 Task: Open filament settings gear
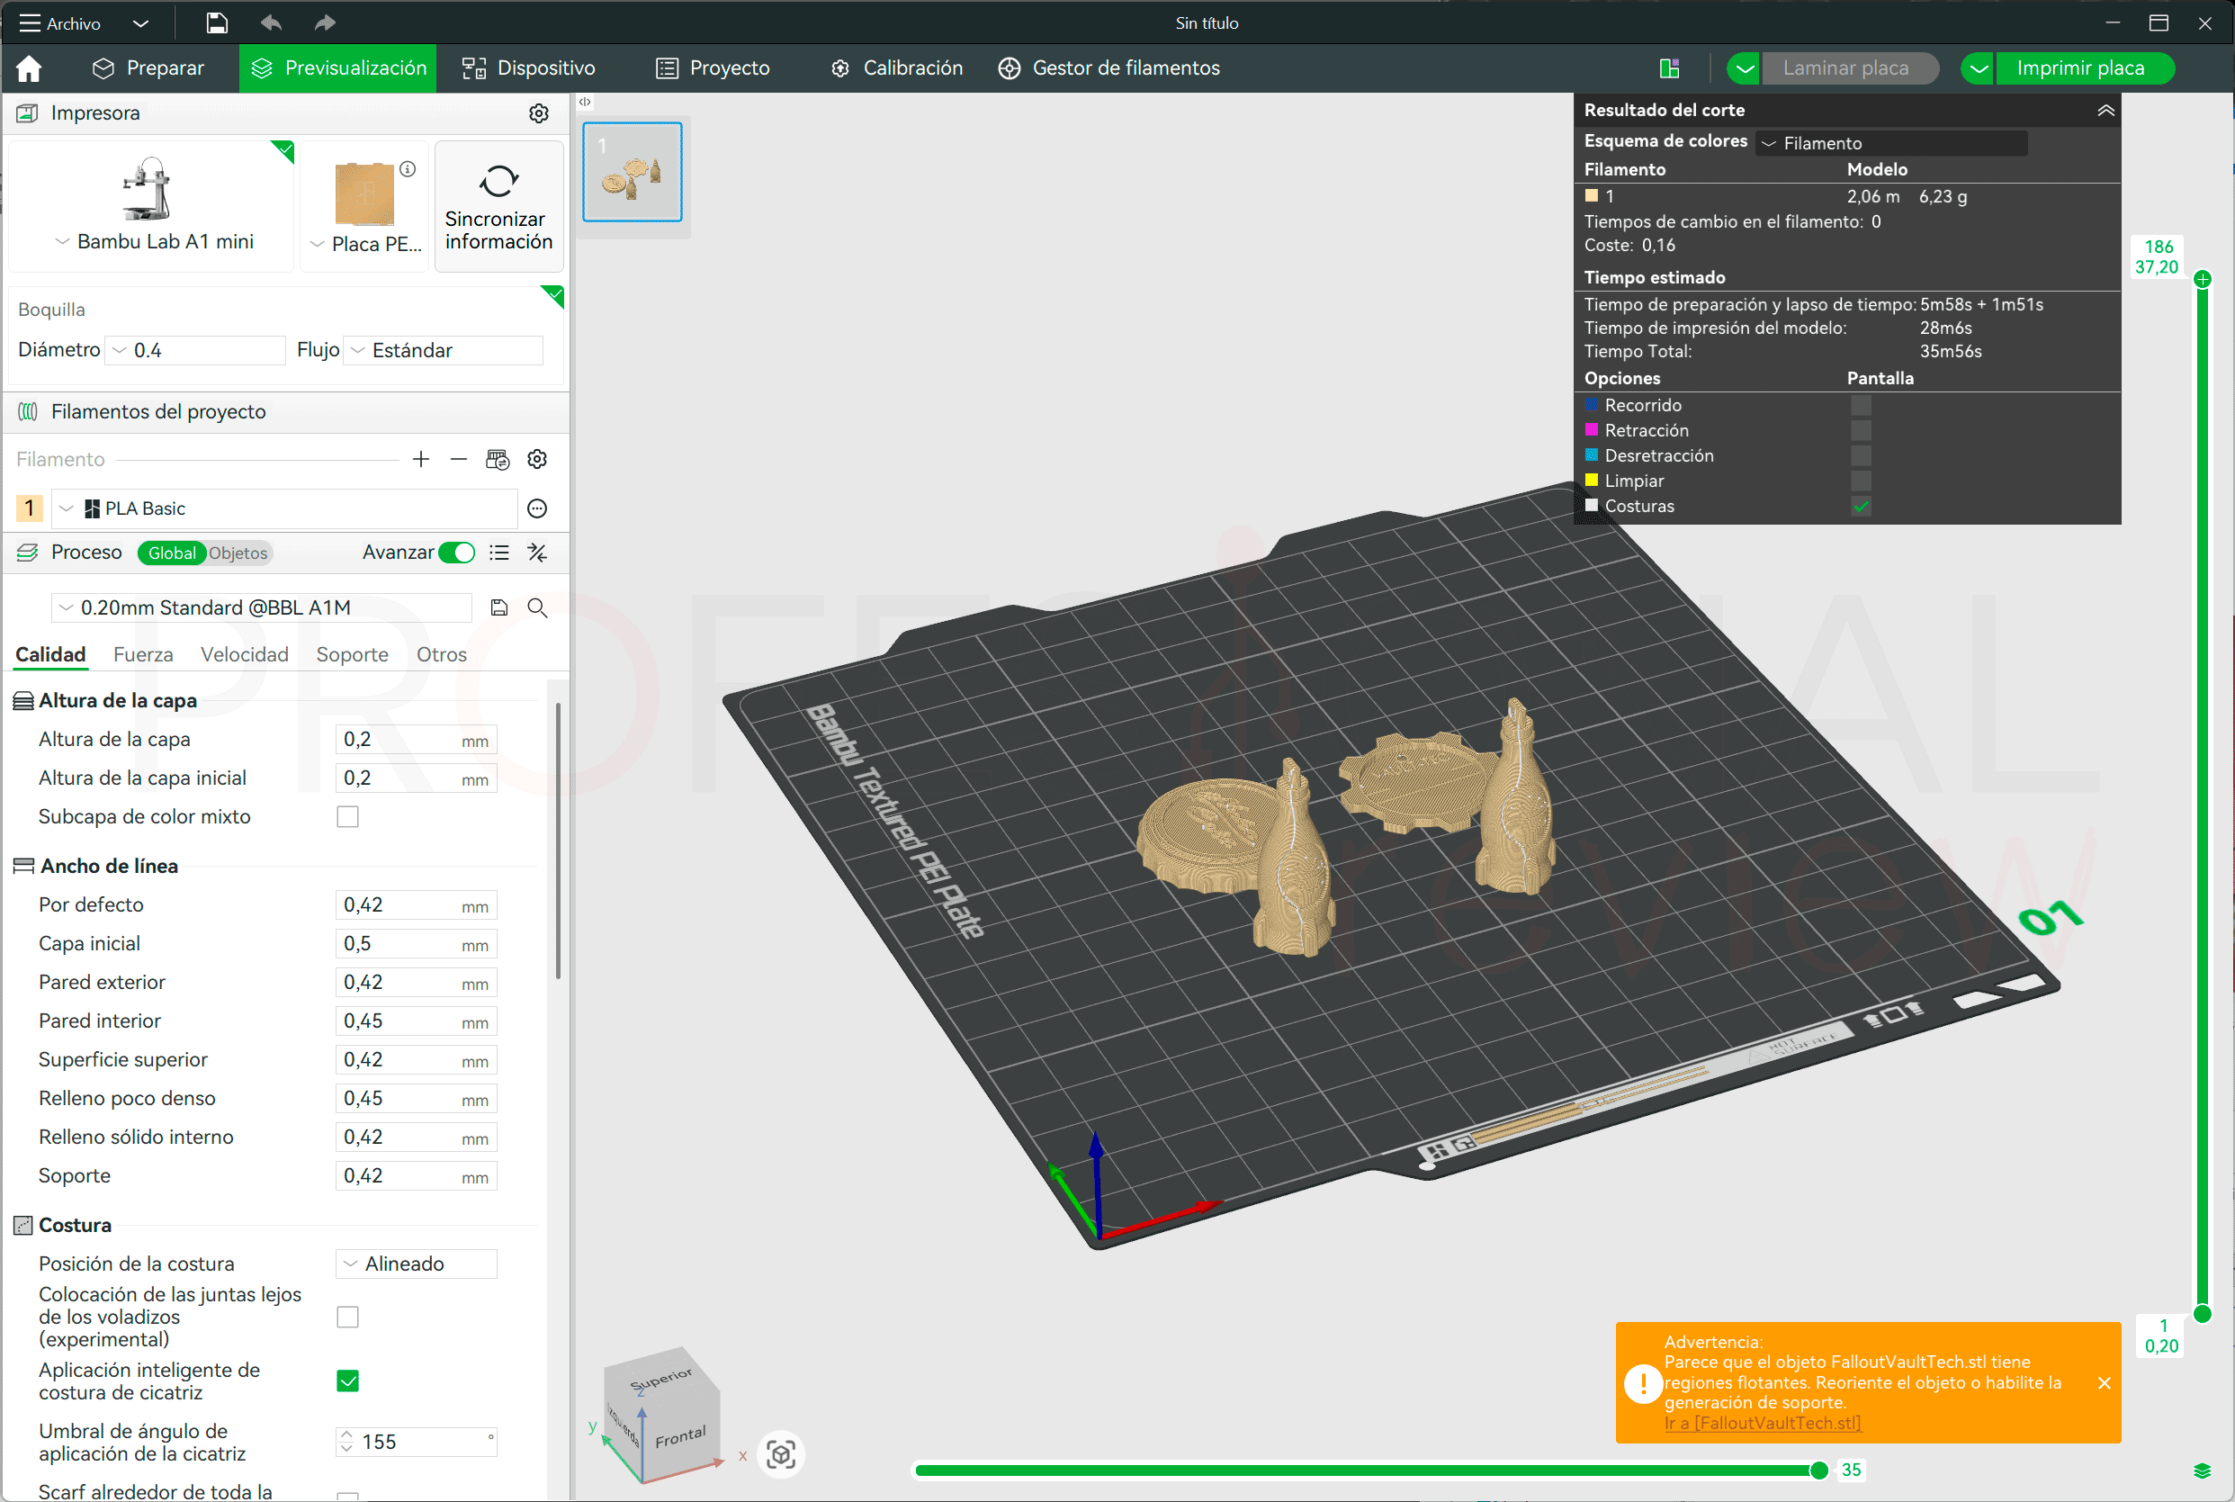537,460
